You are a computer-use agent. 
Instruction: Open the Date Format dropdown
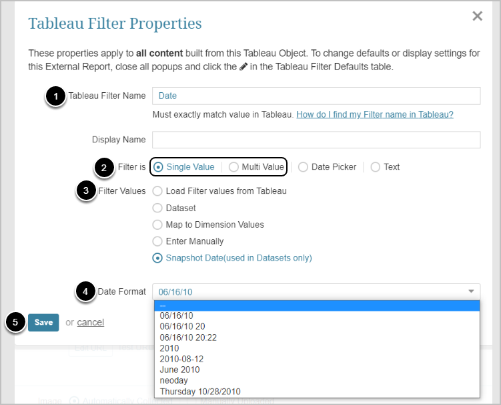[x=316, y=291]
